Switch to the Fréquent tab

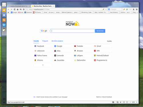[x=45, y=41]
